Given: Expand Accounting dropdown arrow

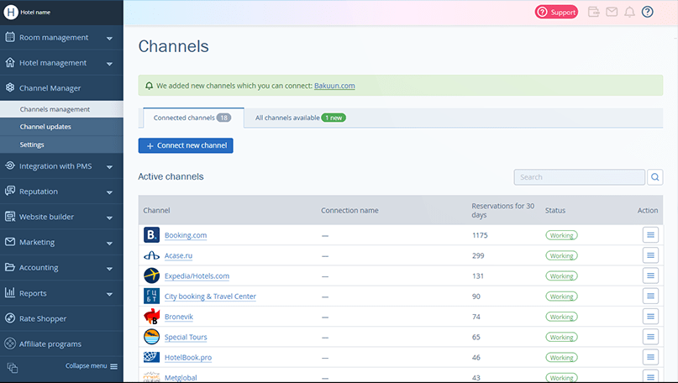Looking at the screenshot, I should 109,269.
